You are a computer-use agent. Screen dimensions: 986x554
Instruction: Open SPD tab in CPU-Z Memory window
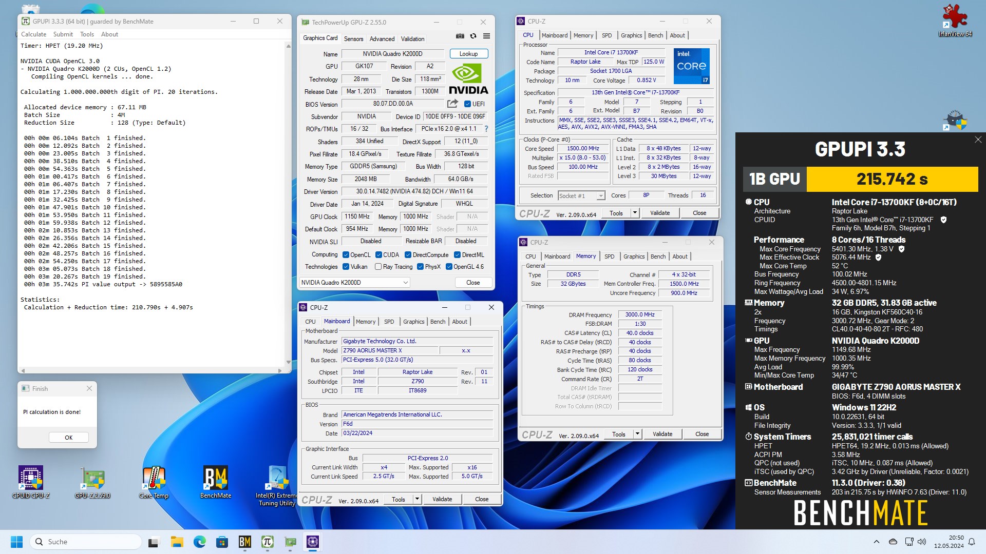[609, 256]
